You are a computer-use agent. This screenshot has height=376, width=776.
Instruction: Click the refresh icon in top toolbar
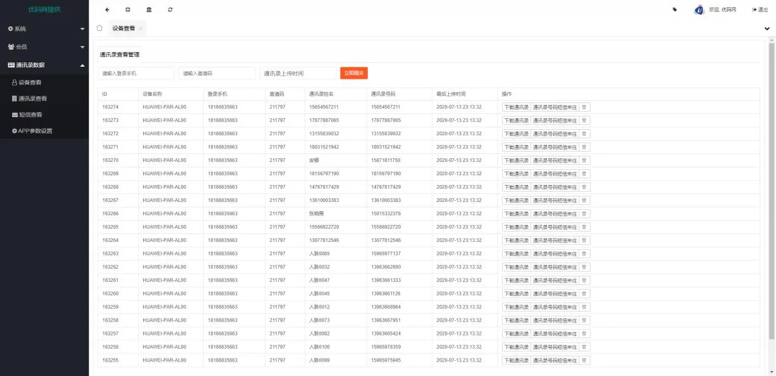click(x=170, y=10)
